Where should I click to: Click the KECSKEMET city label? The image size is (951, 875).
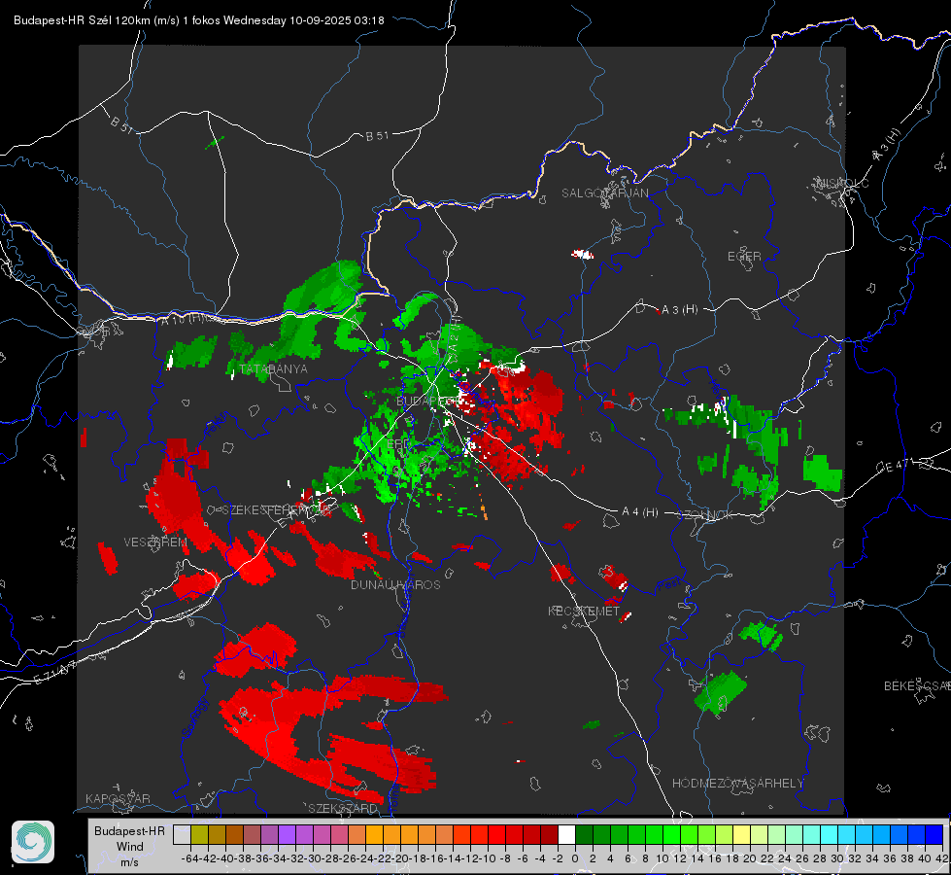tap(584, 611)
